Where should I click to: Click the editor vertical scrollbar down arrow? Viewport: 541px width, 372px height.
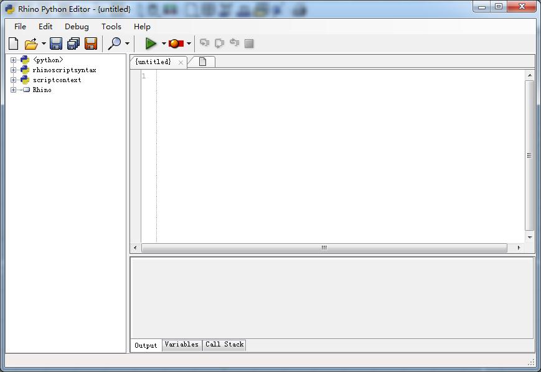[x=530, y=237]
